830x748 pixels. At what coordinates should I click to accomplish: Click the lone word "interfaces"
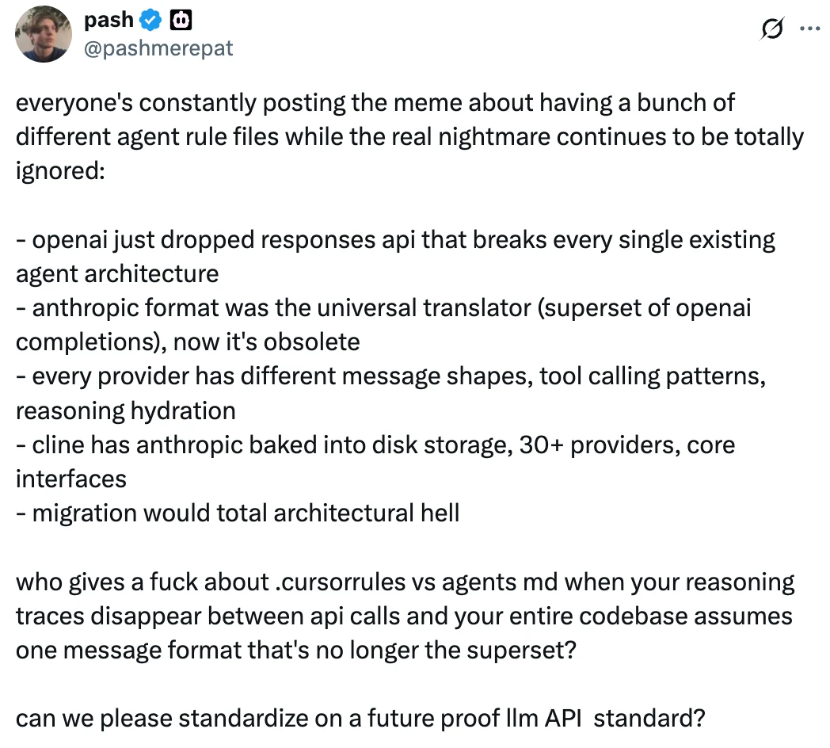[x=71, y=479]
